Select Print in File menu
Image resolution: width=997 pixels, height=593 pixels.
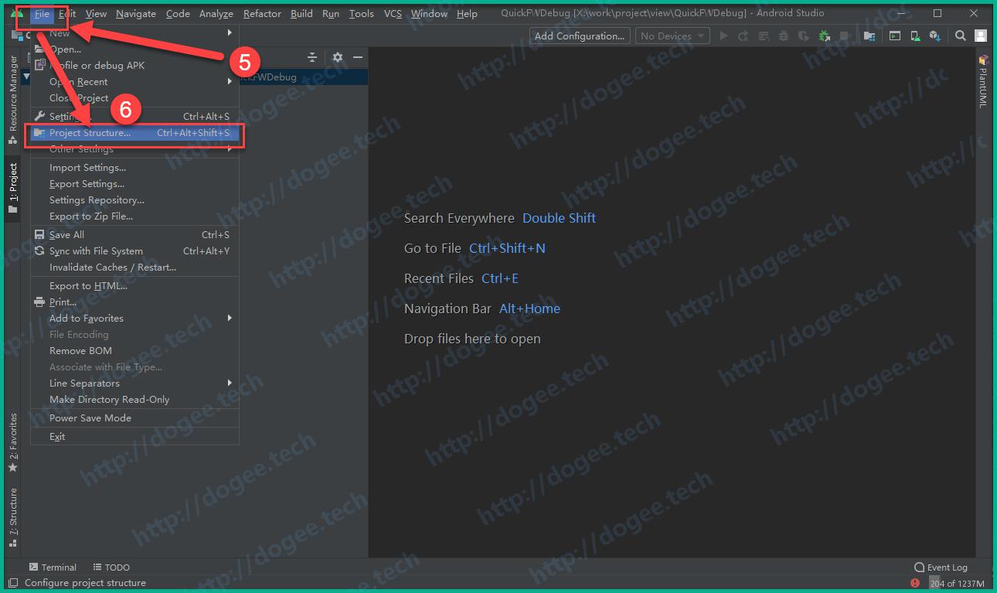(x=134, y=302)
